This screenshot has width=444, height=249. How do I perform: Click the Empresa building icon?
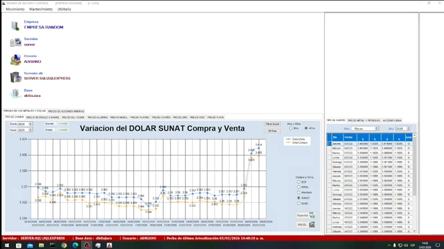click(x=15, y=26)
